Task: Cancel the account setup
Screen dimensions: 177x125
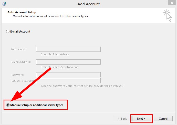Action: pos(163,119)
